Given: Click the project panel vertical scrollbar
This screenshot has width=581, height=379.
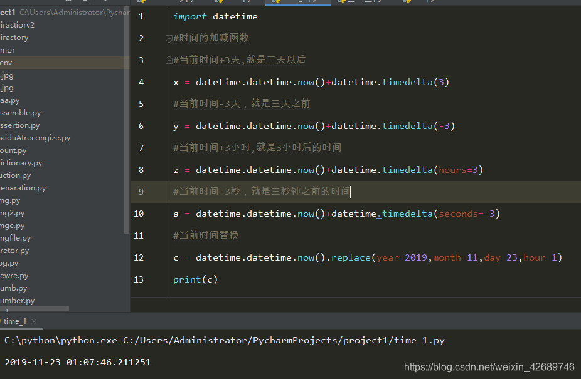Looking at the screenshot, I should pyautogui.click(x=127, y=120).
